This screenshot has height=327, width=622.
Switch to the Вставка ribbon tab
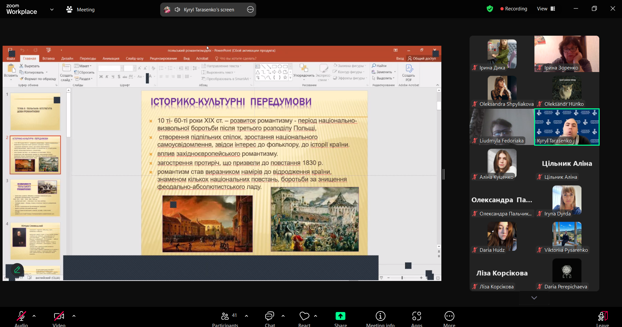(x=49, y=58)
